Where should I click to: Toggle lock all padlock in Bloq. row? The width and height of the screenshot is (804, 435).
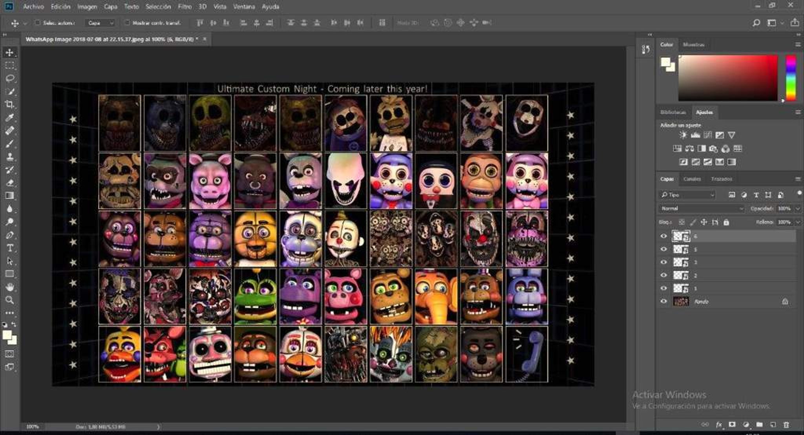point(726,222)
